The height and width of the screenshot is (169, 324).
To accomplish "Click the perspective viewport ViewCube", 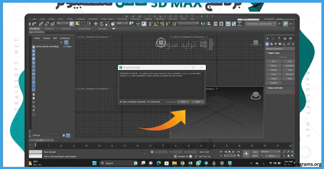I will point(255,96).
